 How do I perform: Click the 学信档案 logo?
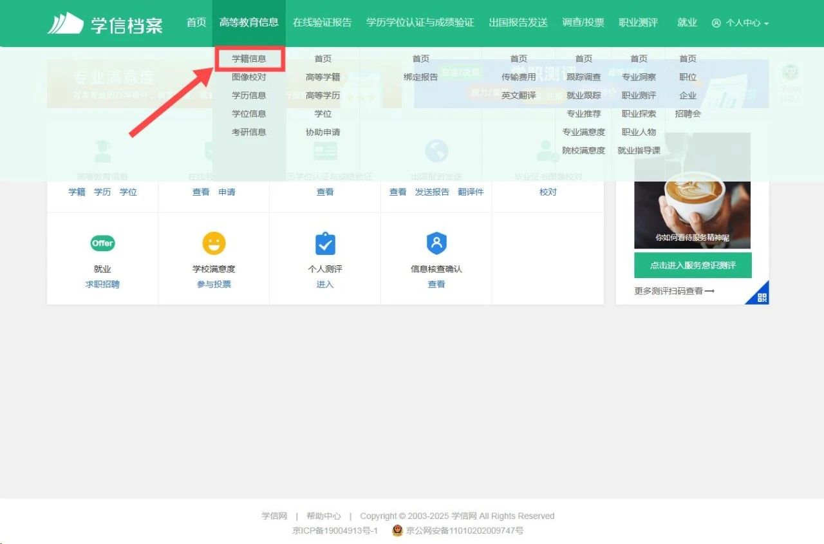tap(105, 24)
